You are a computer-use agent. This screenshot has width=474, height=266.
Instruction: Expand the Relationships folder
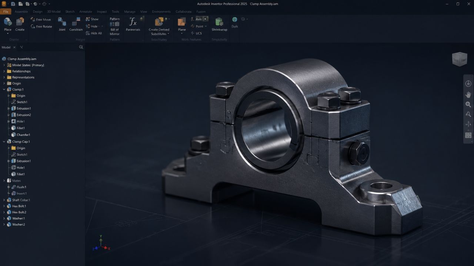(4, 71)
